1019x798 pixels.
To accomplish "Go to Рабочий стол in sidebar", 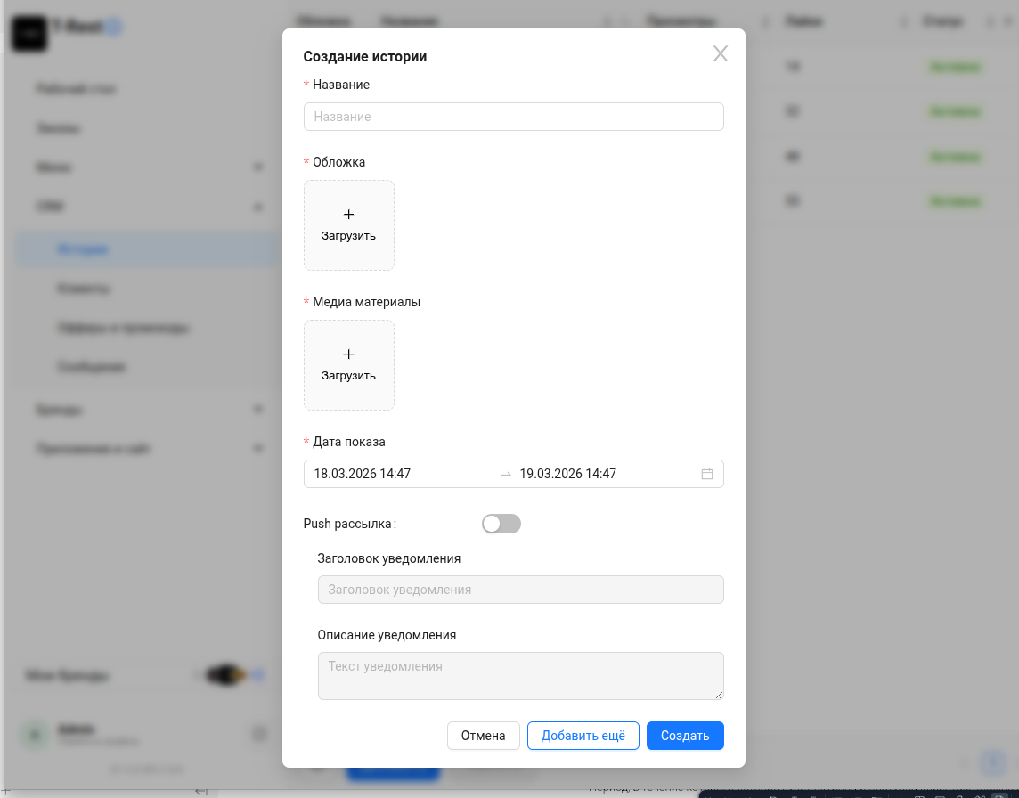I will click(77, 89).
